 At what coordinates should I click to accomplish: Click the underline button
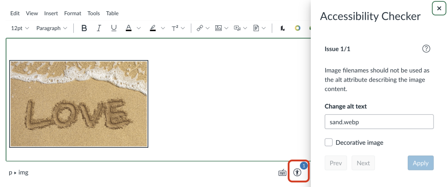pos(113,28)
